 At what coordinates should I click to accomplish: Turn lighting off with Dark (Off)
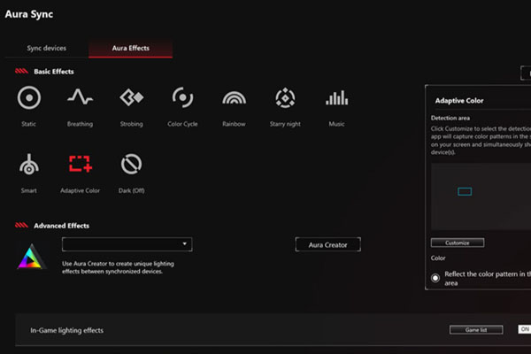click(131, 164)
